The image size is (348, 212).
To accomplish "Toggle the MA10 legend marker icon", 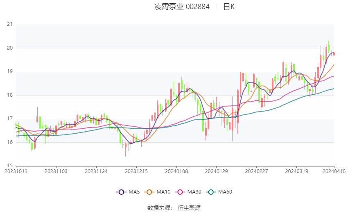I will [149, 192].
